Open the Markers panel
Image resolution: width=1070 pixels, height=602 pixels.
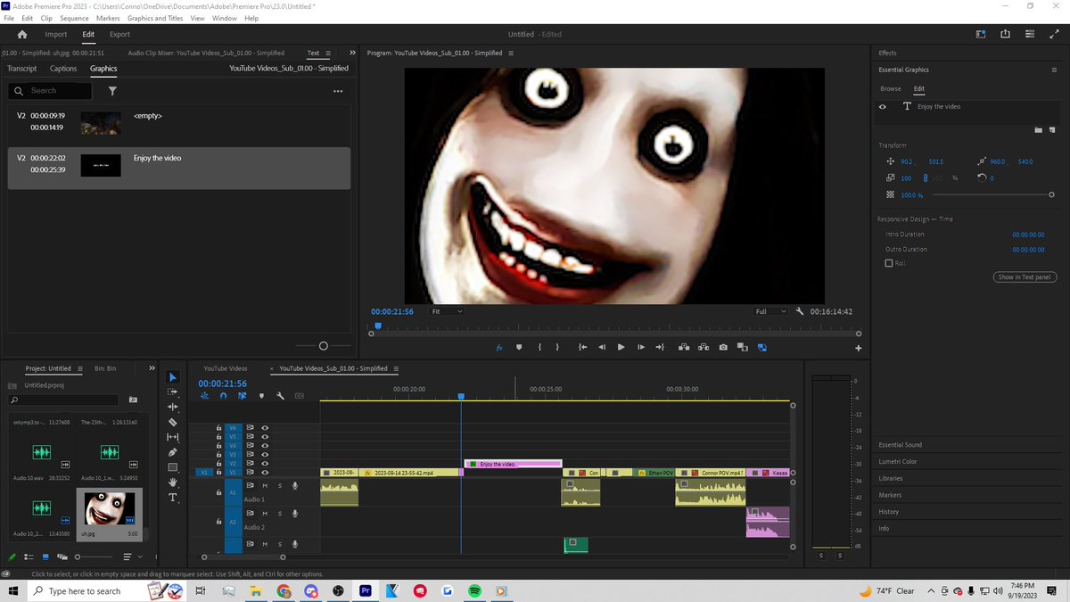[x=890, y=495]
